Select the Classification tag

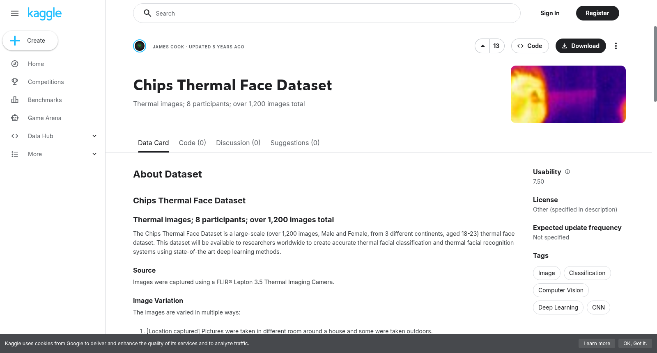coord(587,273)
